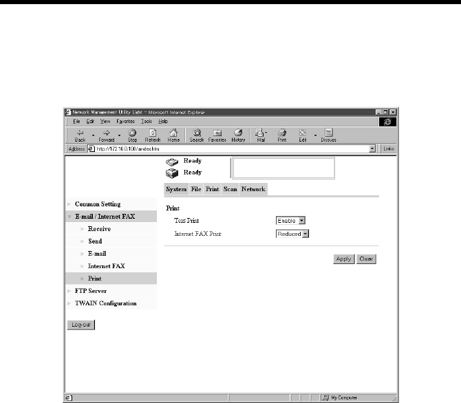Open Internet FAX settings in sidebar
This screenshot has width=461, height=403.
coord(107,266)
